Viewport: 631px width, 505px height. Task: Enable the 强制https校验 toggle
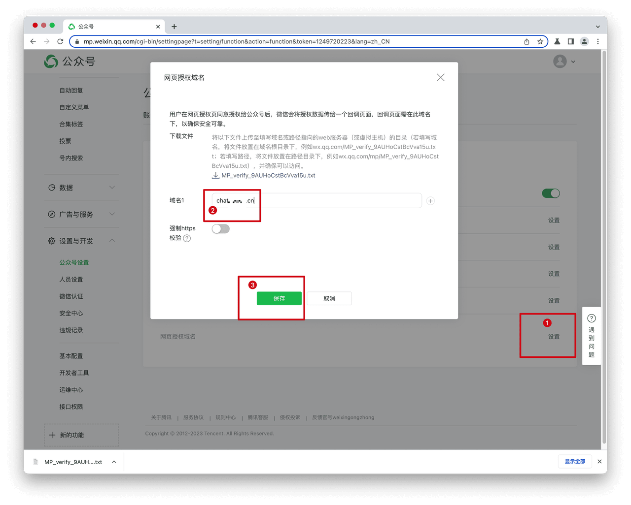(x=220, y=228)
